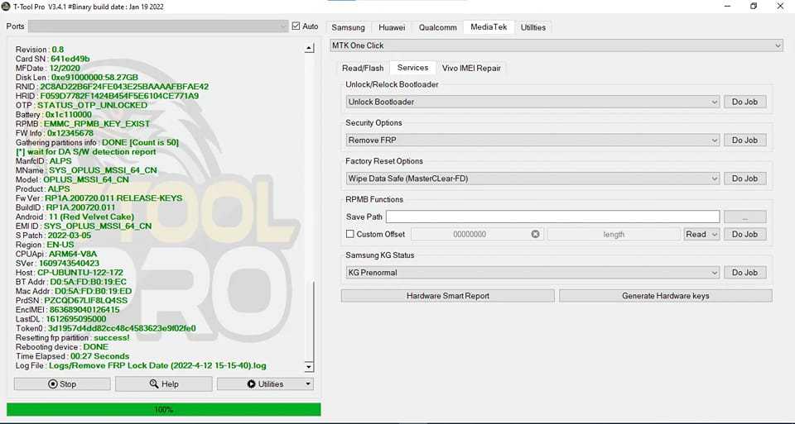Click the 'Android : 11 (Red Velvet Cake)' line
Viewport: 795px width, 424px height.
tap(75, 217)
